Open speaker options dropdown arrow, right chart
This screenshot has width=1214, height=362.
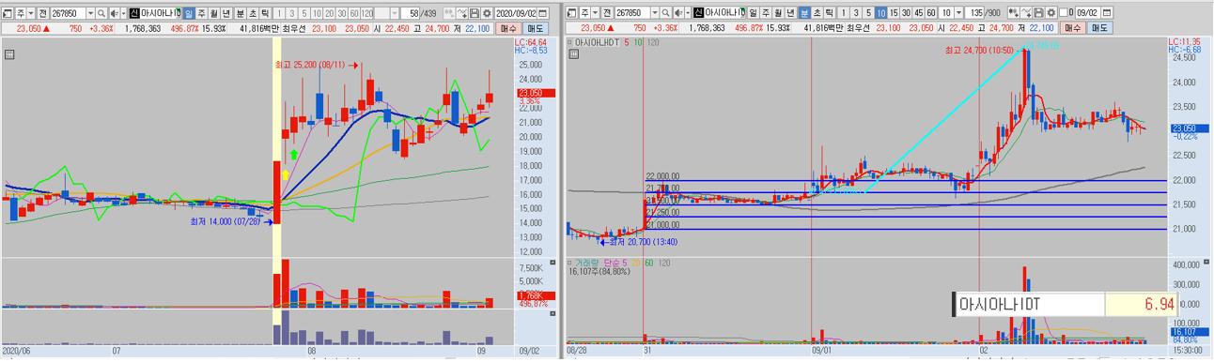pos(688,13)
